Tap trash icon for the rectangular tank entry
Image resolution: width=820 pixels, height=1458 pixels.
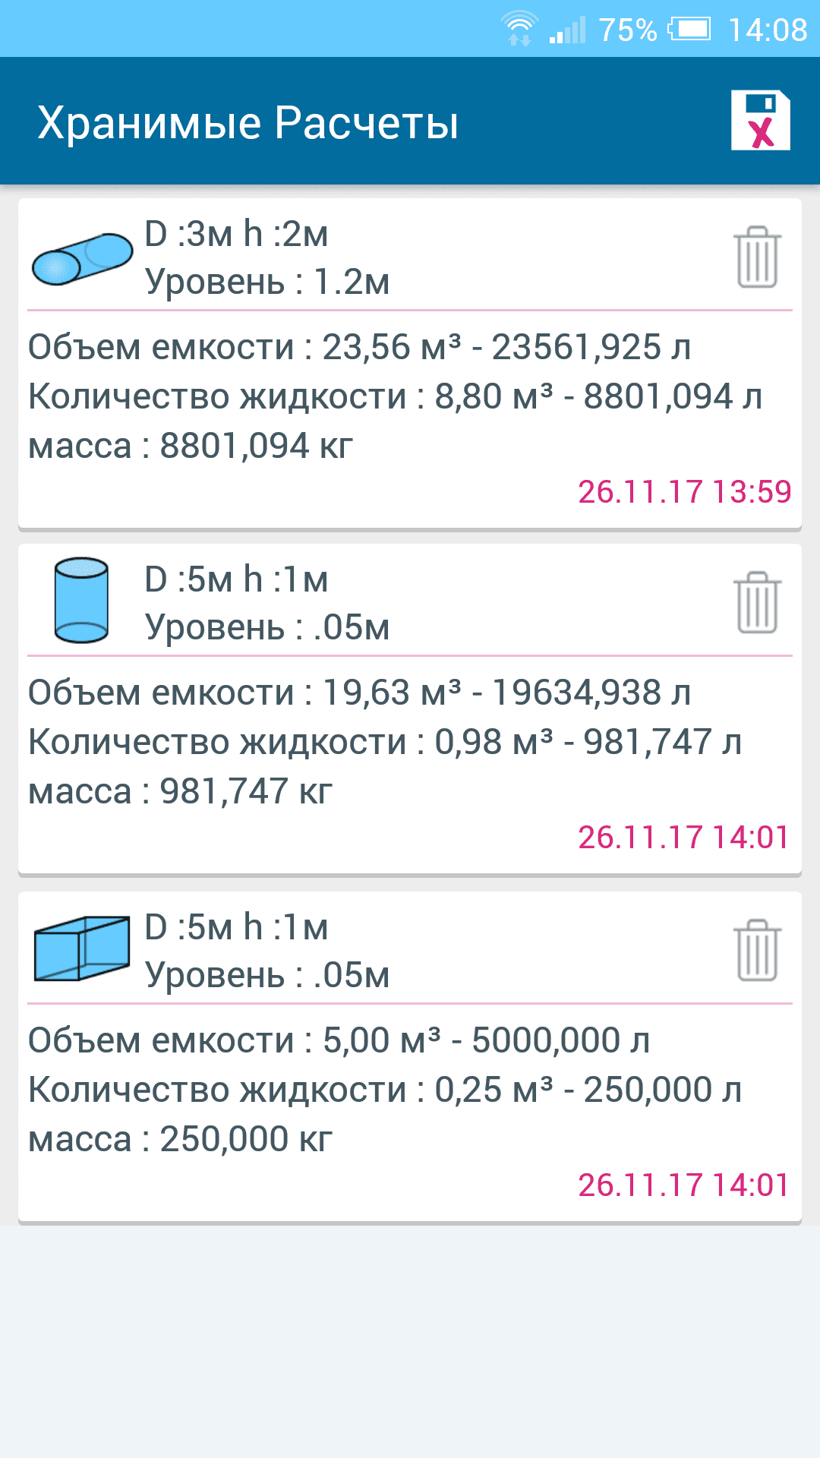pyautogui.click(x=757, y=951)
